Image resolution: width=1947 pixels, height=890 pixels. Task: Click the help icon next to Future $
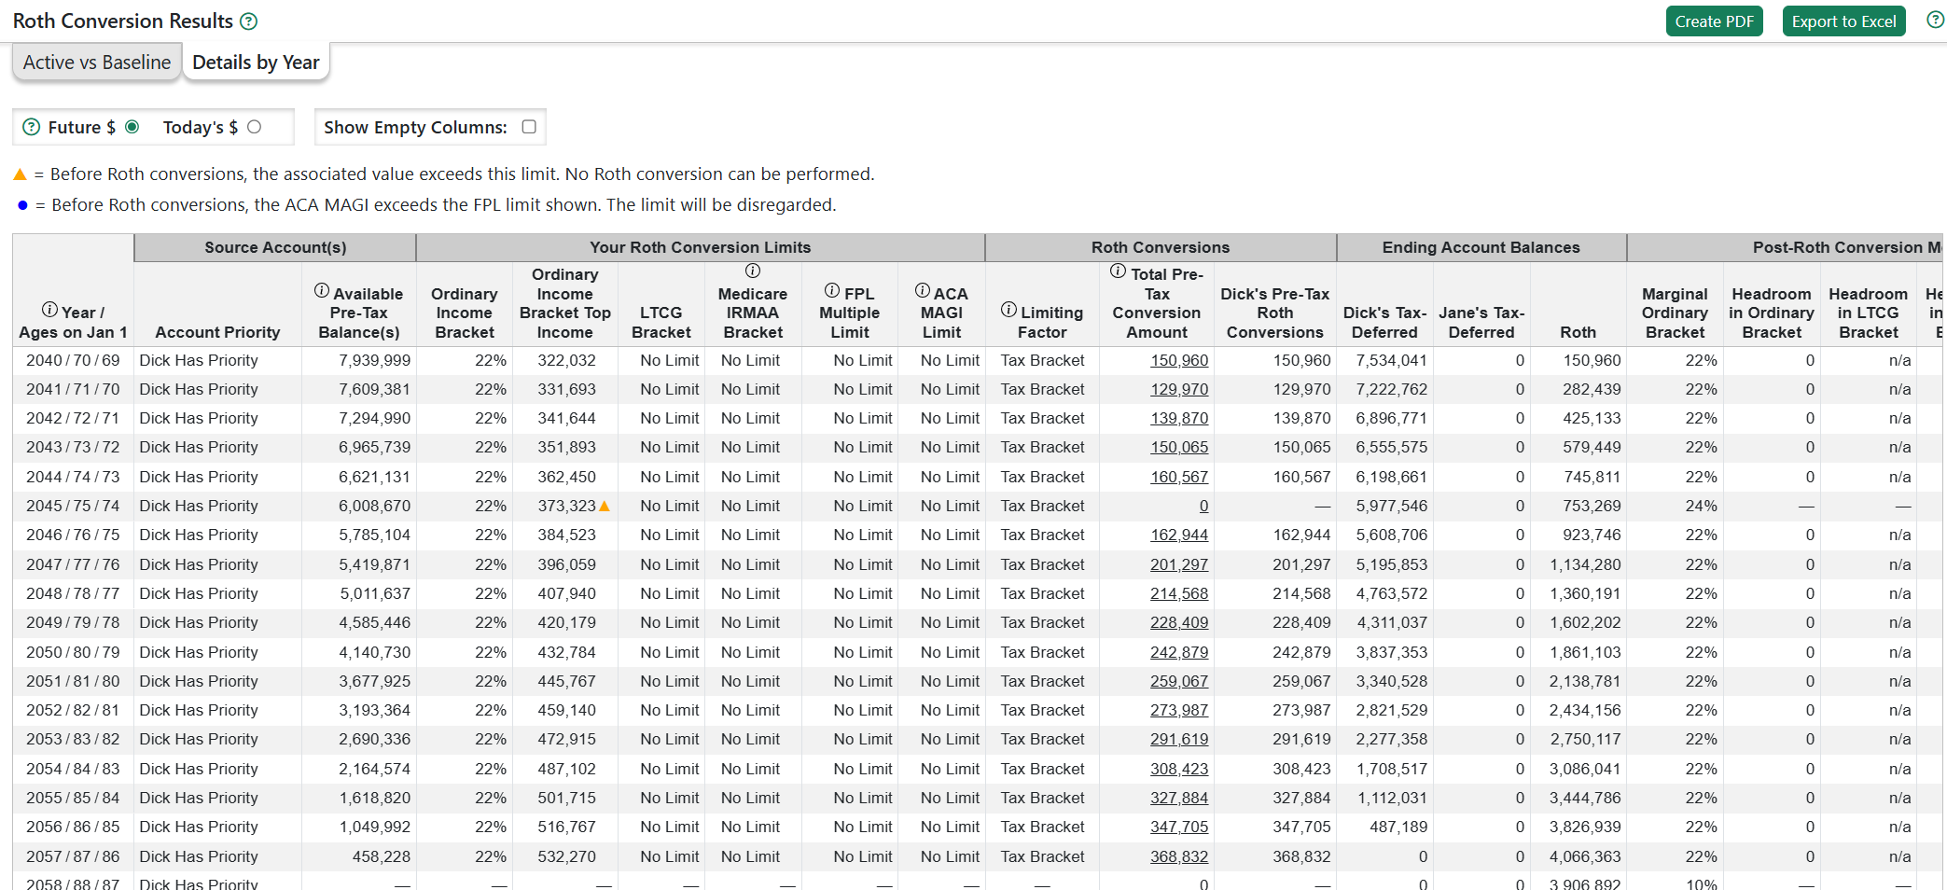coord(32,127)
